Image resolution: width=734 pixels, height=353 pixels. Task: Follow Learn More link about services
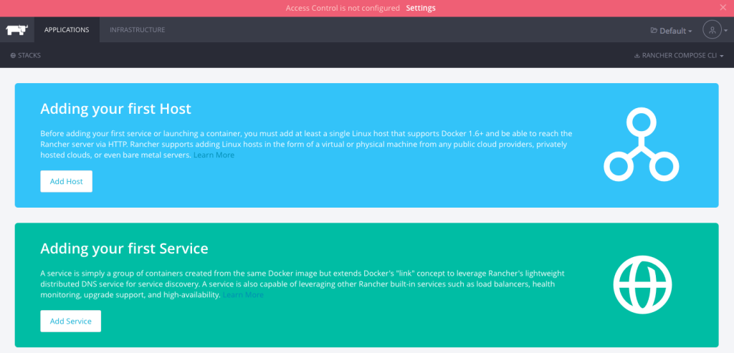click(243, 295)
